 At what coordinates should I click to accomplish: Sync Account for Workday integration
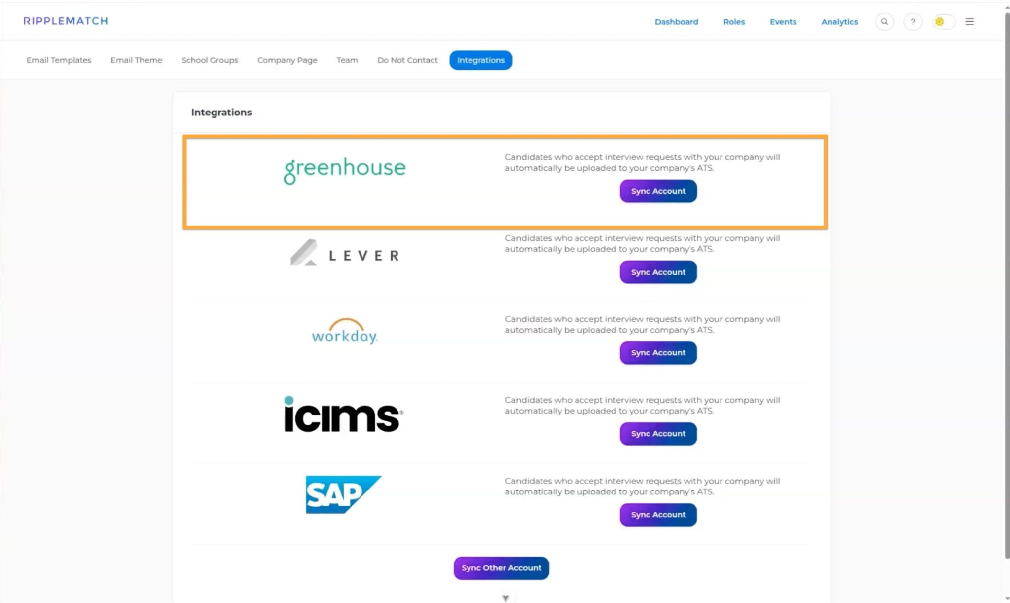coord(658,353)
